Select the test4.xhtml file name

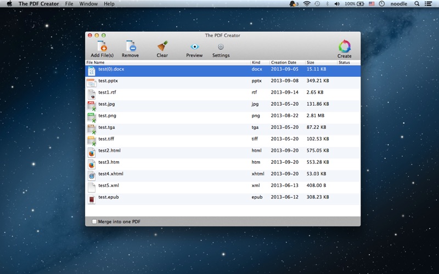pyautogui.click(x=111, y=174)
